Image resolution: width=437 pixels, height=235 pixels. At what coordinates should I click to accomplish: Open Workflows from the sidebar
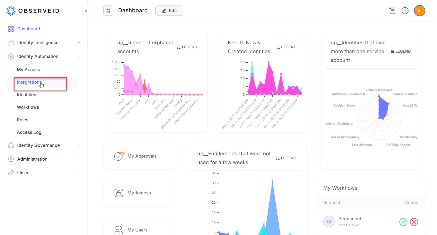tap(28, 107)
